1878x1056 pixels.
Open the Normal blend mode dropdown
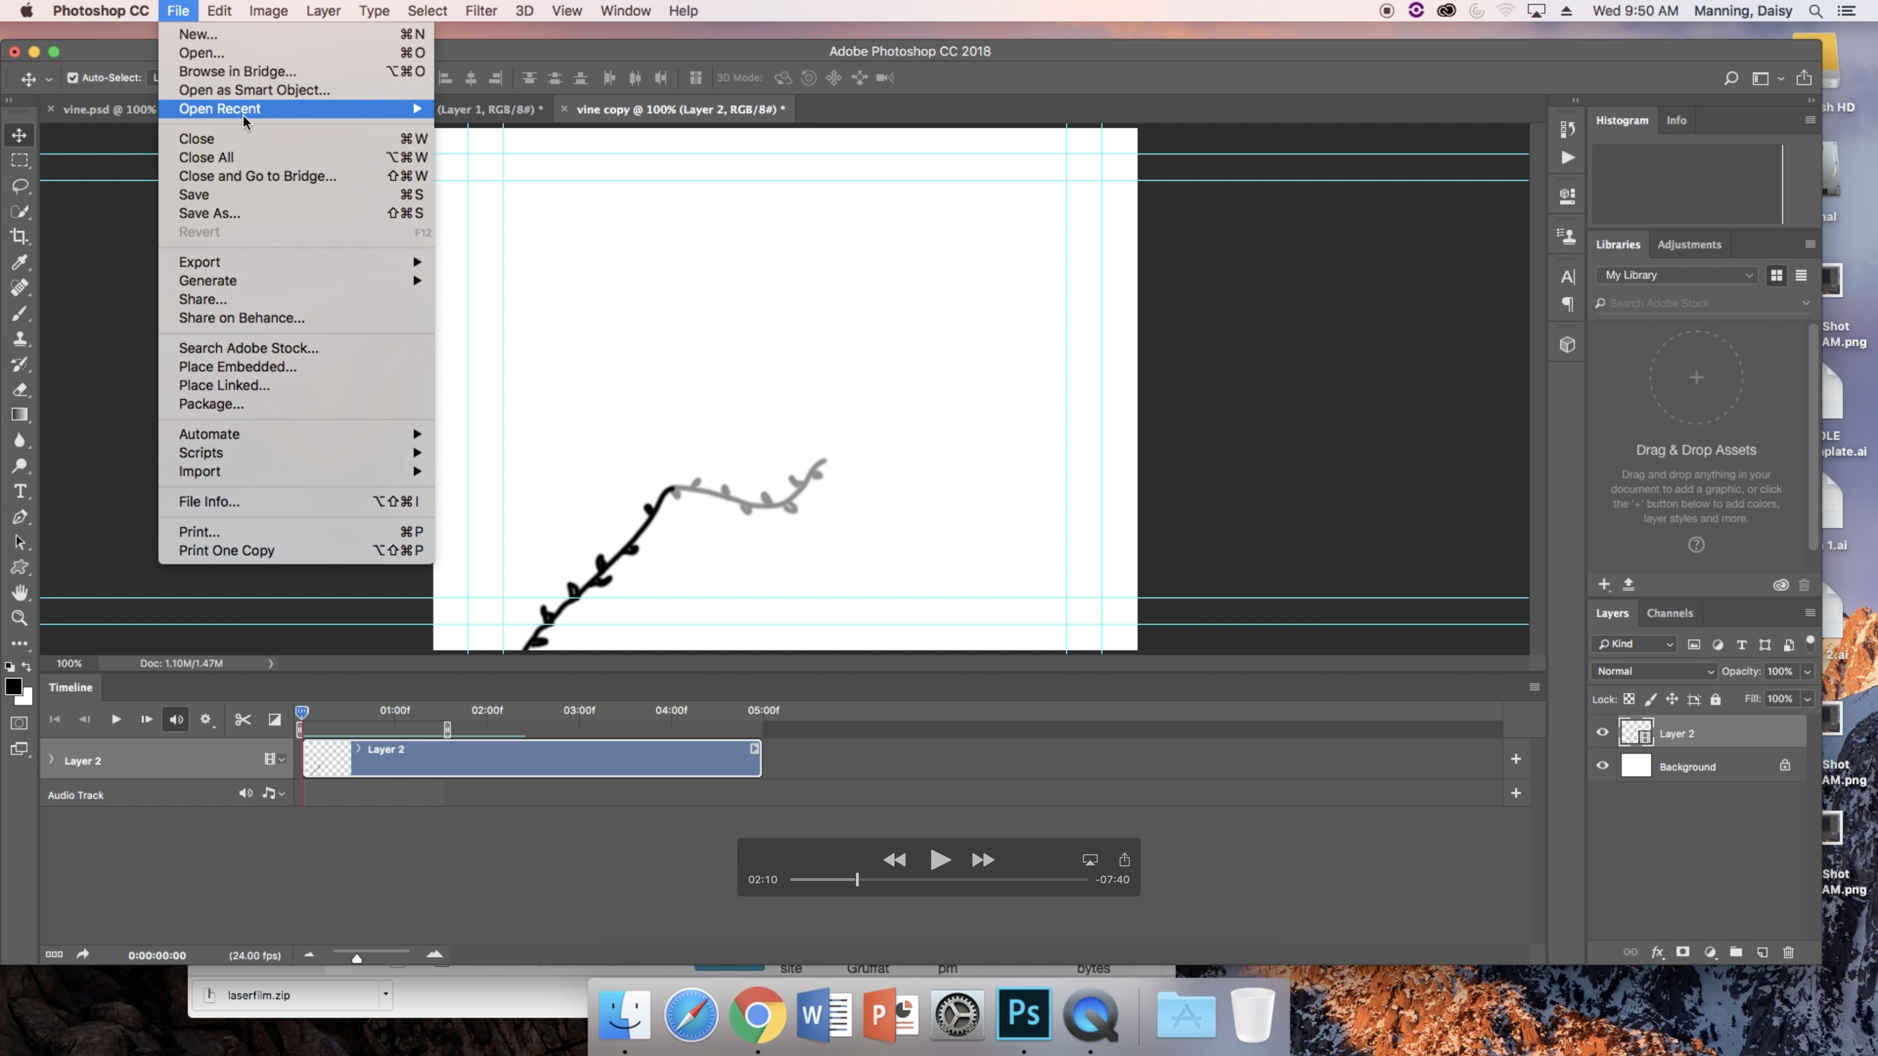tap(1654, 671)
